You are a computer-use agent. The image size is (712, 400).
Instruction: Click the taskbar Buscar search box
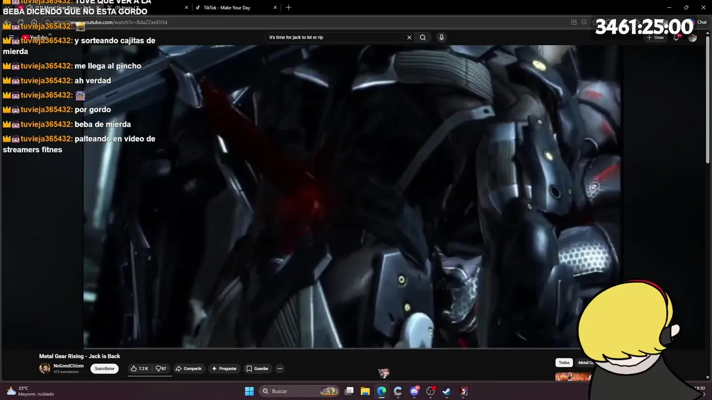(299, 391)
